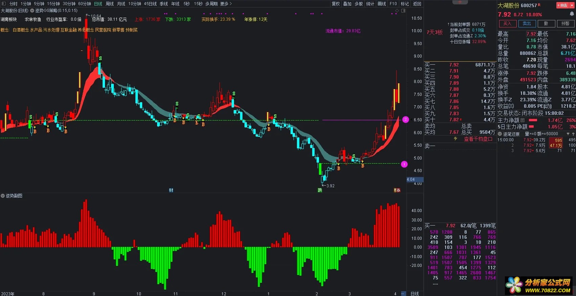Open the alert bell icon
The width and height of the screenshot is (576, 296).
pyautogui.click(x=572, y=14)
